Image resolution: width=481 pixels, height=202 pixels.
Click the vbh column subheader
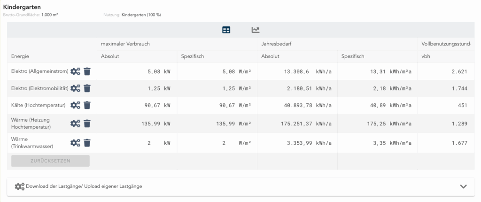[425, 56]
